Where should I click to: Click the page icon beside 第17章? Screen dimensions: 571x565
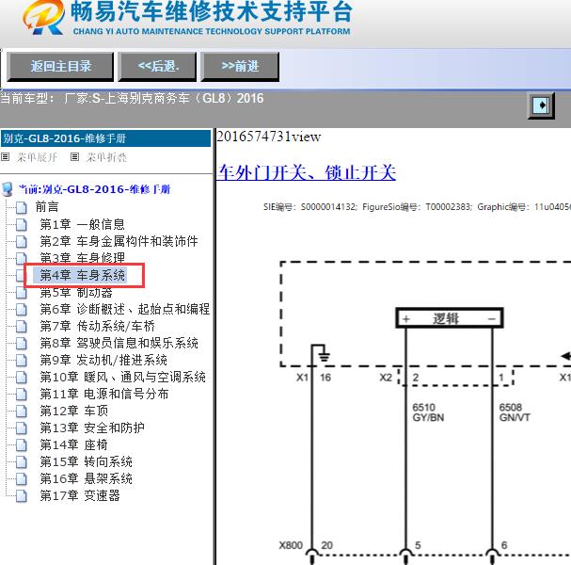(22, 495)
